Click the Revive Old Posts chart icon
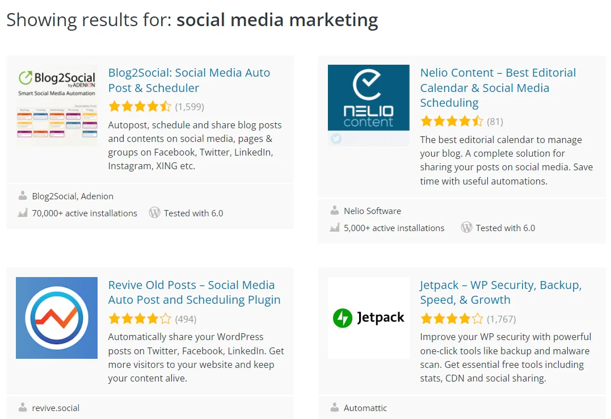The height and width of the screenshot is (419, 611). 57,318
